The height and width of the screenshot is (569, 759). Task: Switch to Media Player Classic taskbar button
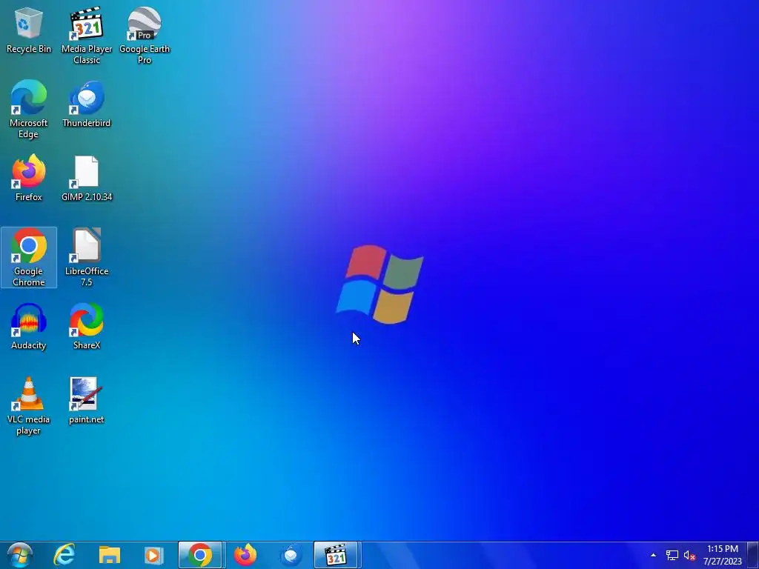click(336, 555)
